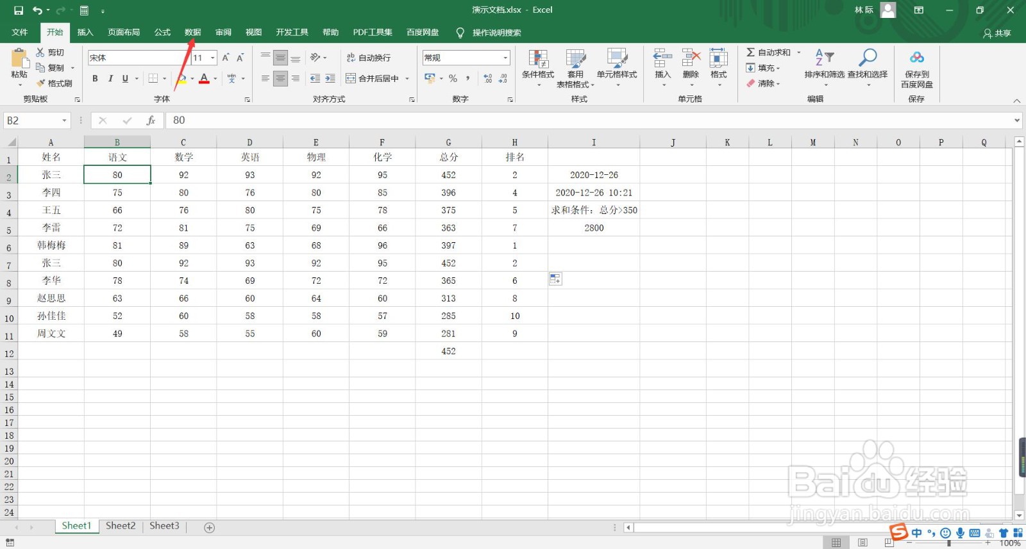Screen dimensions: 1026x549
Task: Switch to the Review (审阅) tab
Action: click(223, 32)
